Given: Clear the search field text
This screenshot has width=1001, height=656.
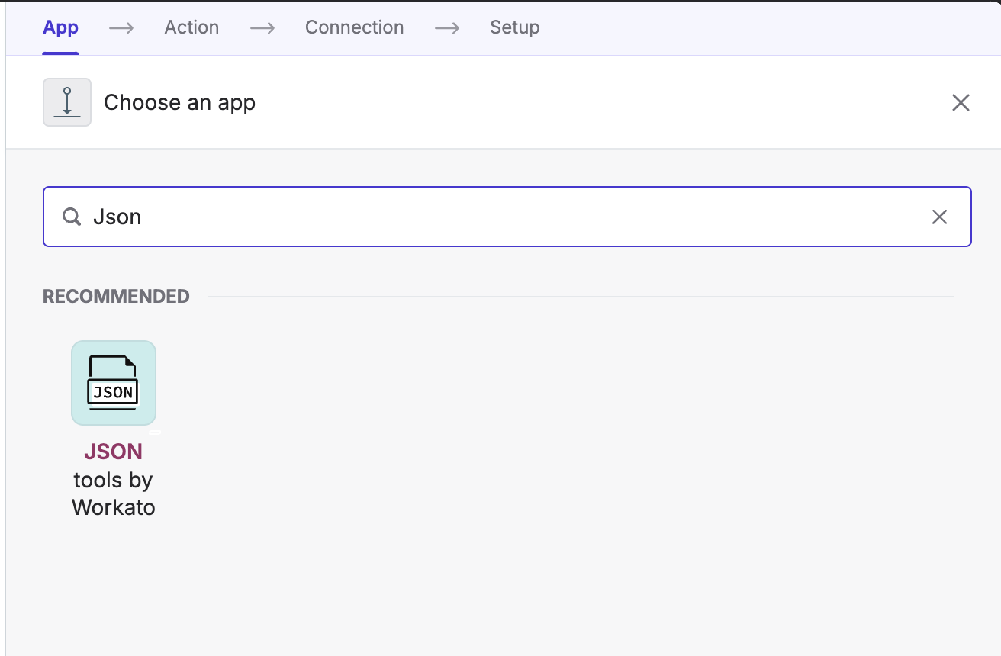Looking at the screenshot, I should coord(939,217).
